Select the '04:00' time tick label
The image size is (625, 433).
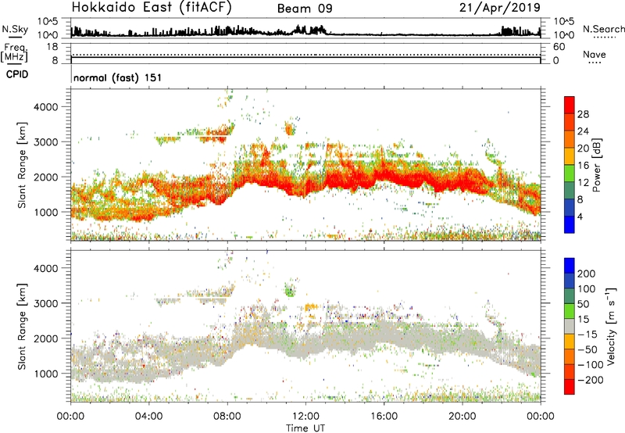pyautogui.click(x=149, y=416)
